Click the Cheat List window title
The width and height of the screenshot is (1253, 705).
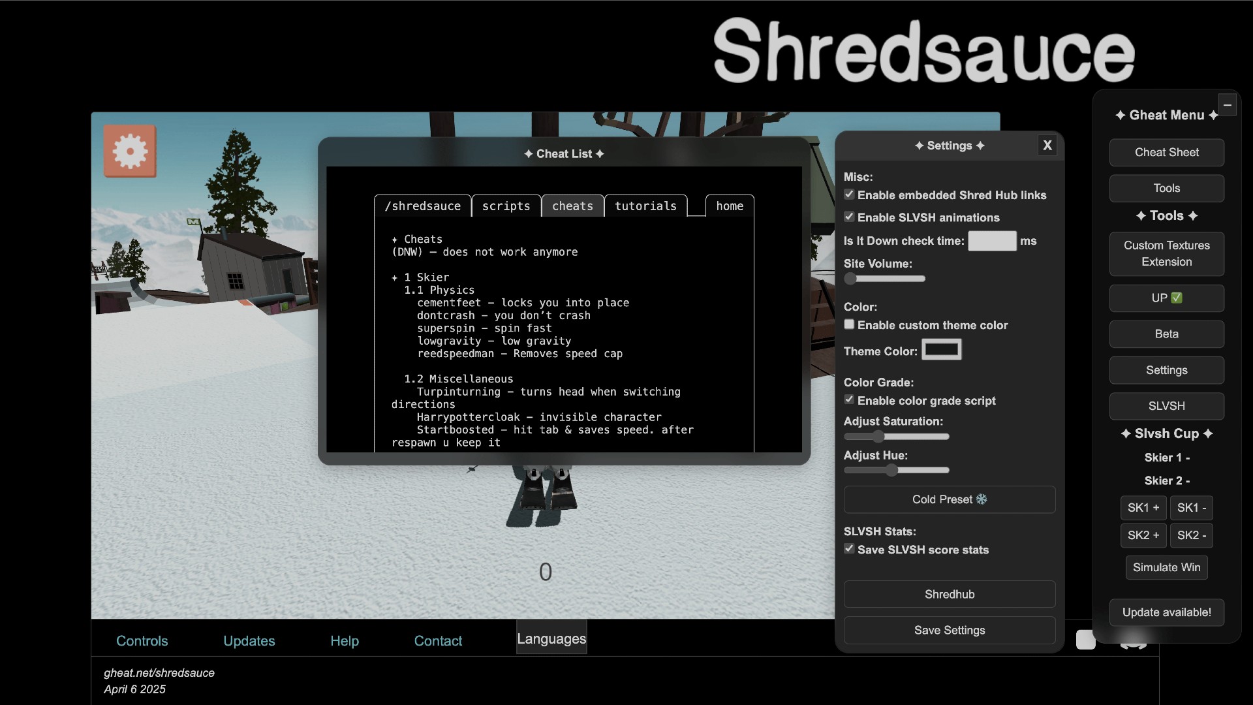564,154
